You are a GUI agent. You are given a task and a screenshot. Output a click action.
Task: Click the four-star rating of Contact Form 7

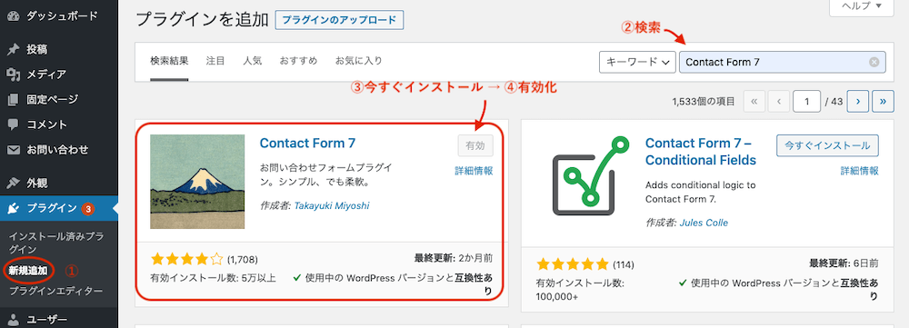coord(186,258)
